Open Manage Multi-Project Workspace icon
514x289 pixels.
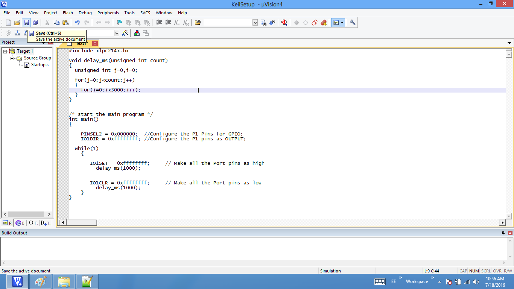(x=146, y=33)
